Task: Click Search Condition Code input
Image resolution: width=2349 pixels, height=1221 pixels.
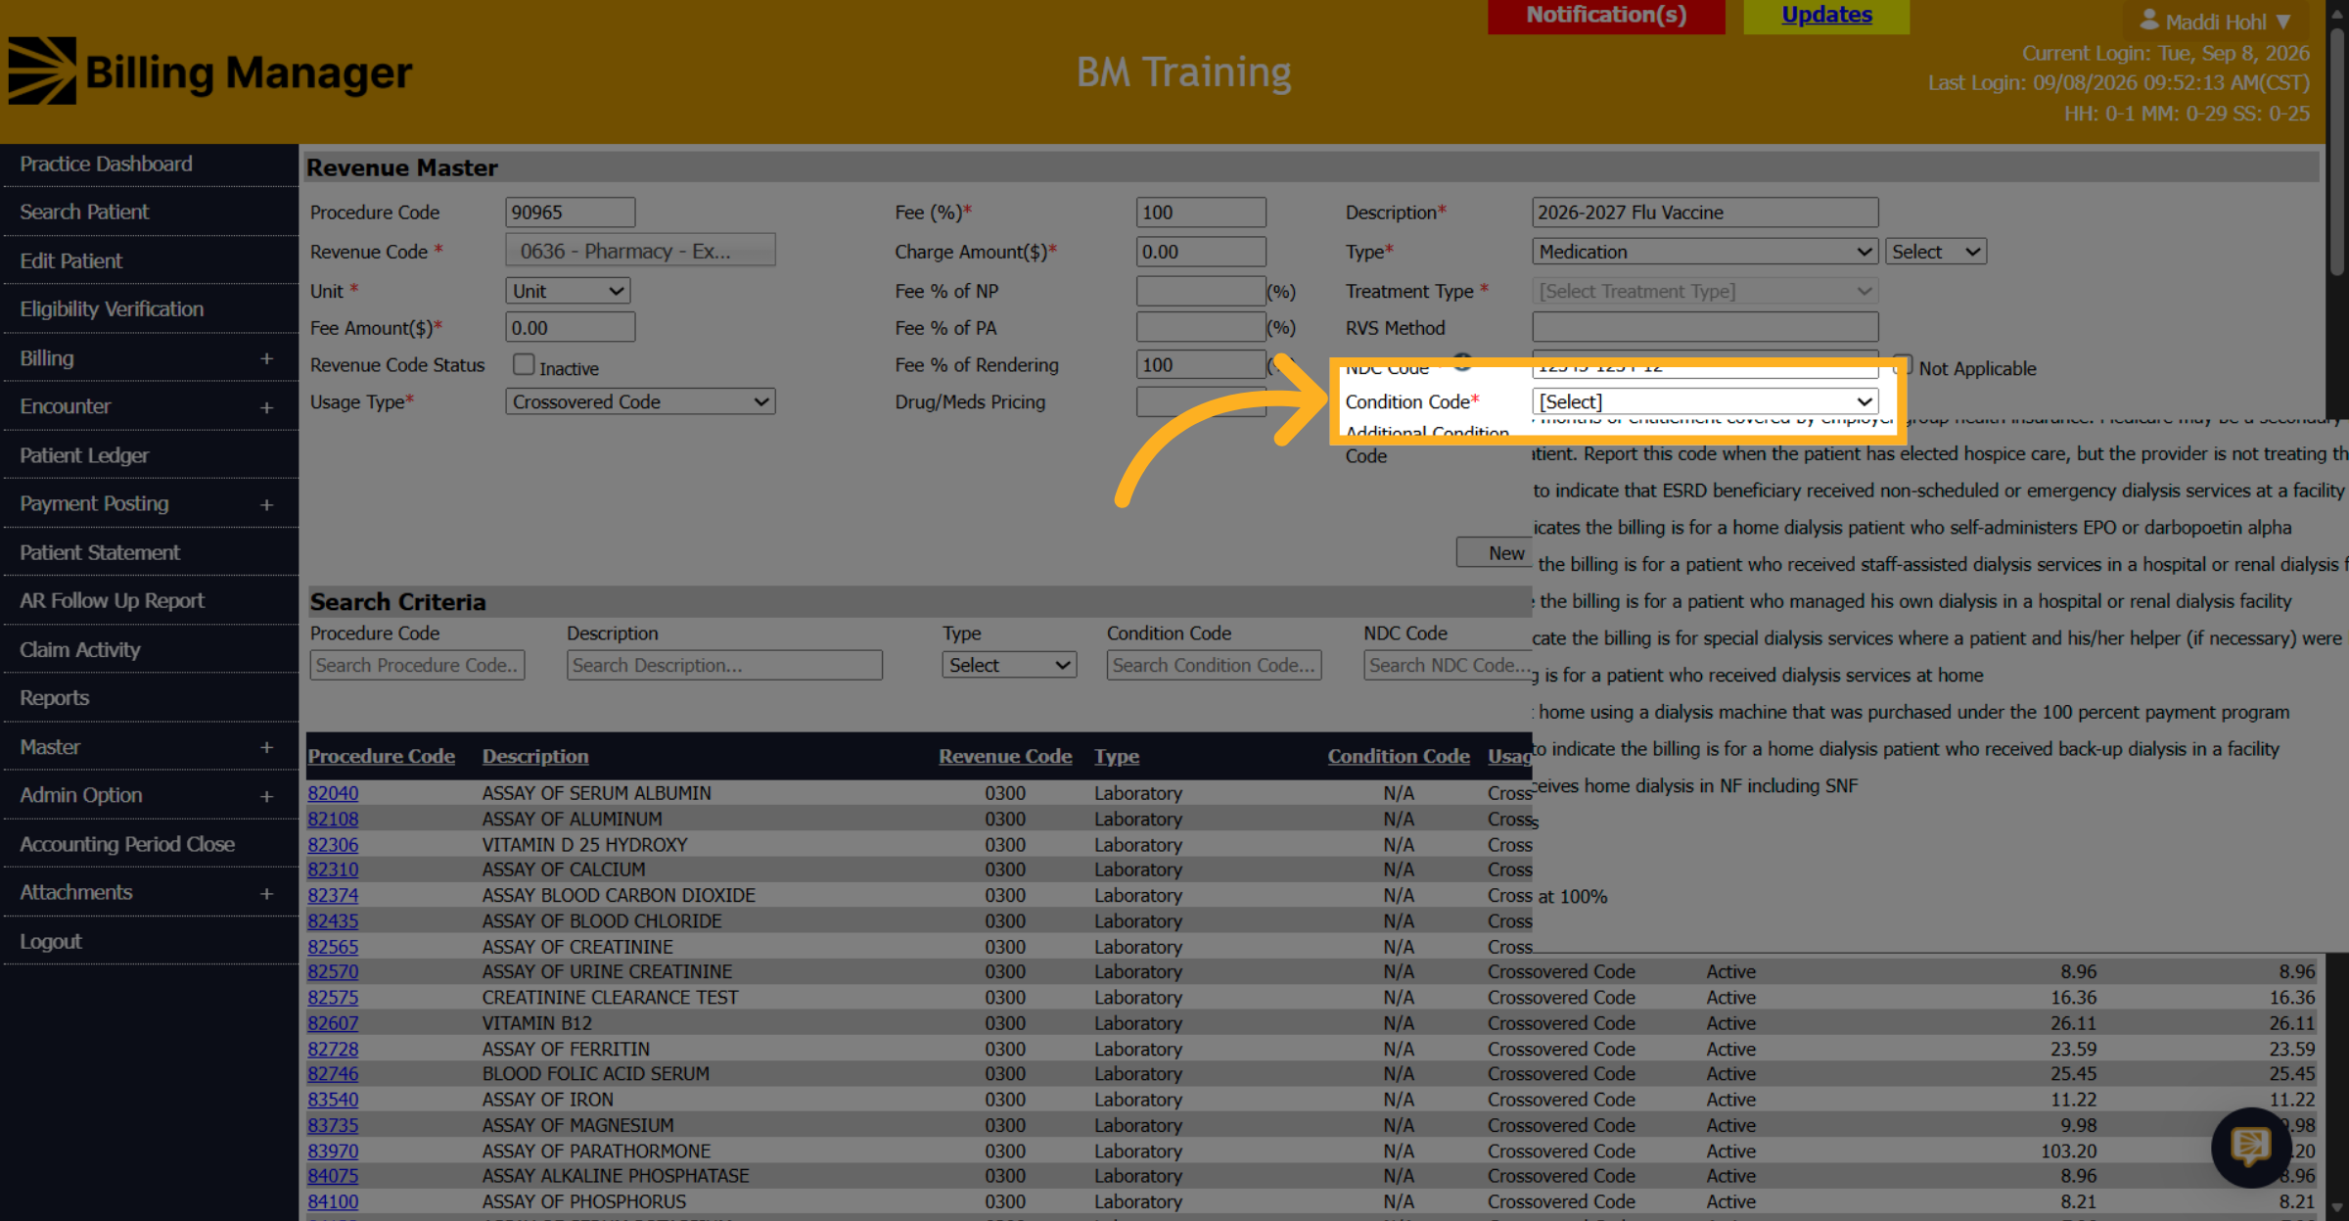Action: (x=1214, y=665)
